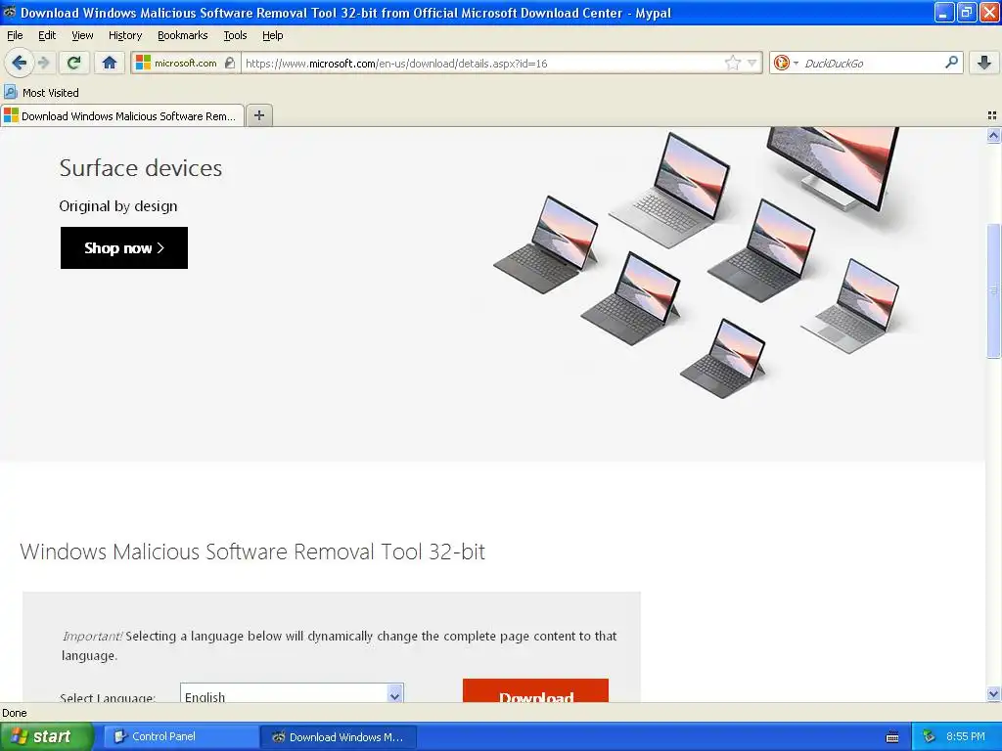
Task: Click the Most Visited bookmarks folder
Action: (x=41, y=93)
